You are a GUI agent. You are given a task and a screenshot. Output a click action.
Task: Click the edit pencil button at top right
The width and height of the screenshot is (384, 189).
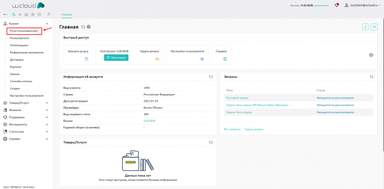click(x=365, y=27)
